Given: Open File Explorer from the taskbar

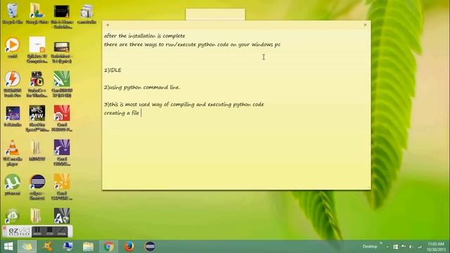Looking at the screenshot, I should pos(88,247).
